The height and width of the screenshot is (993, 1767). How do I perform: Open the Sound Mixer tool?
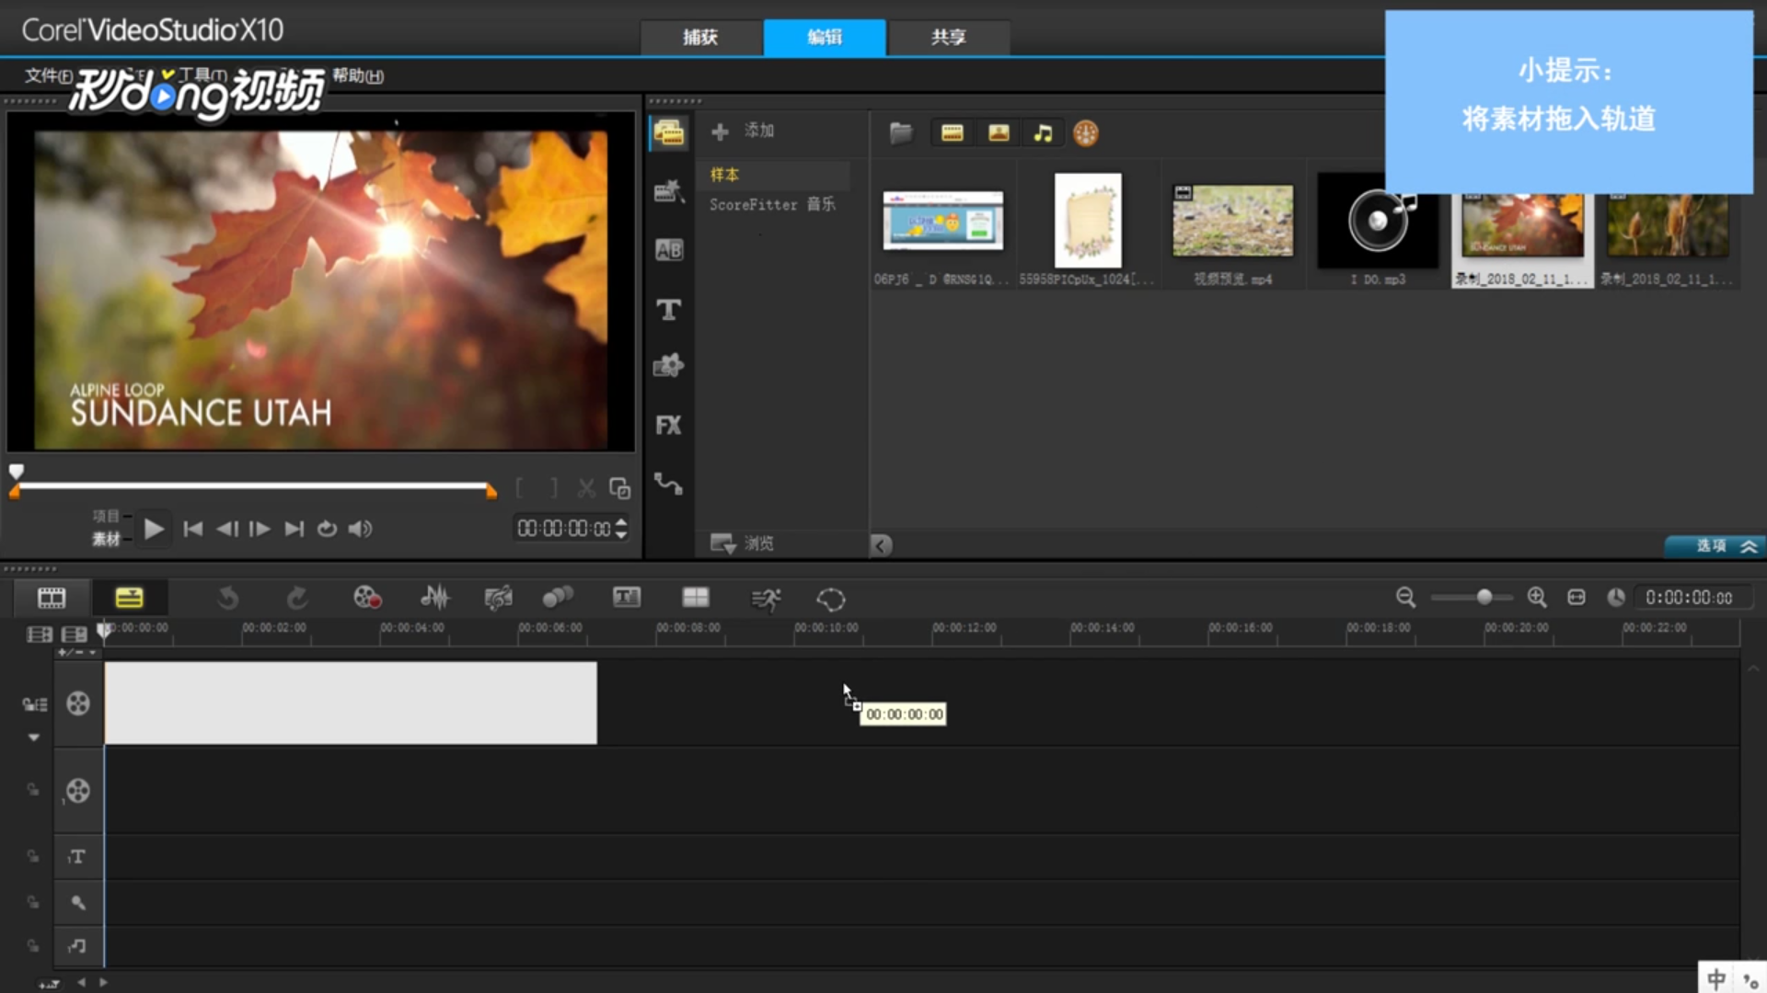(435, 599)
